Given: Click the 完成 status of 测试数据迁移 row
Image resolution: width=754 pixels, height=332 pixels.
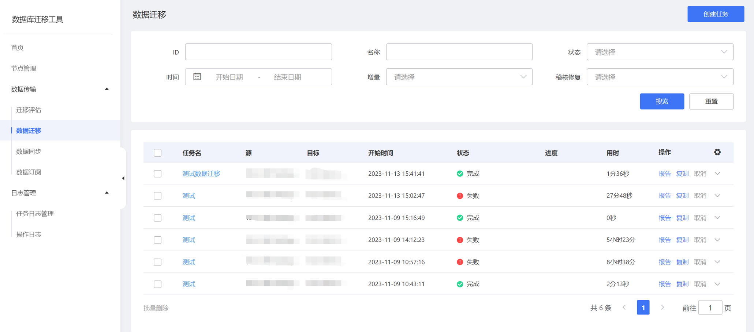Looking at the screenshot, I should click(468, 173).
